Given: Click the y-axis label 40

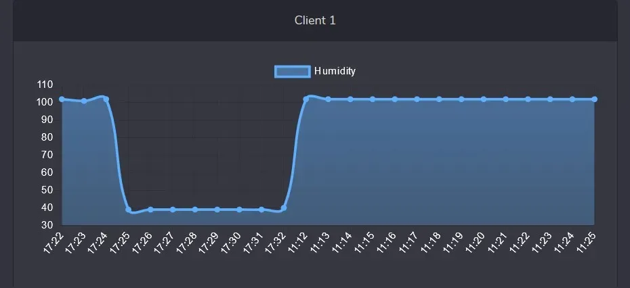Looking at the screenshot, I should click(47, 208).
